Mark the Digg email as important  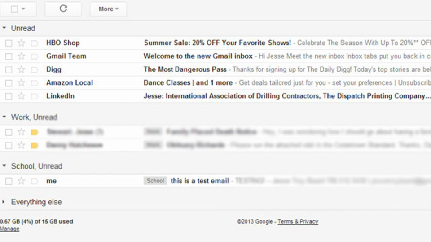35,70
